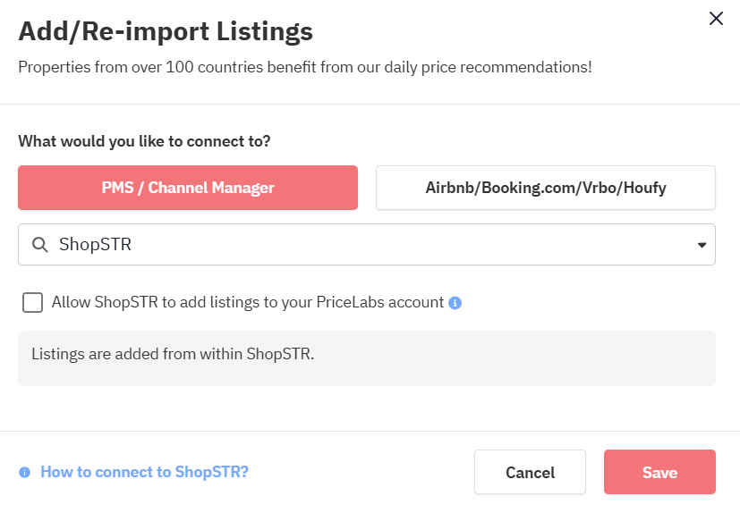Enable the Allow ShopSTR checkbox
Viewport: 740px width, 513px height.
33,303
